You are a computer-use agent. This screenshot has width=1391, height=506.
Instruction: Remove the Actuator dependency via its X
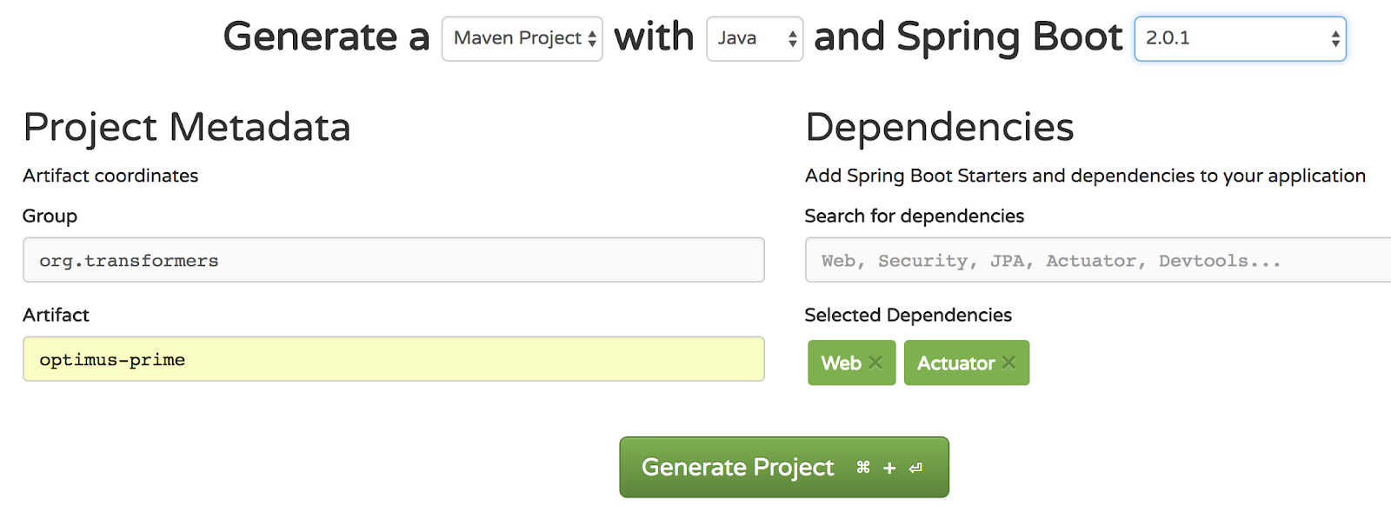click(x=1008, y=363)
